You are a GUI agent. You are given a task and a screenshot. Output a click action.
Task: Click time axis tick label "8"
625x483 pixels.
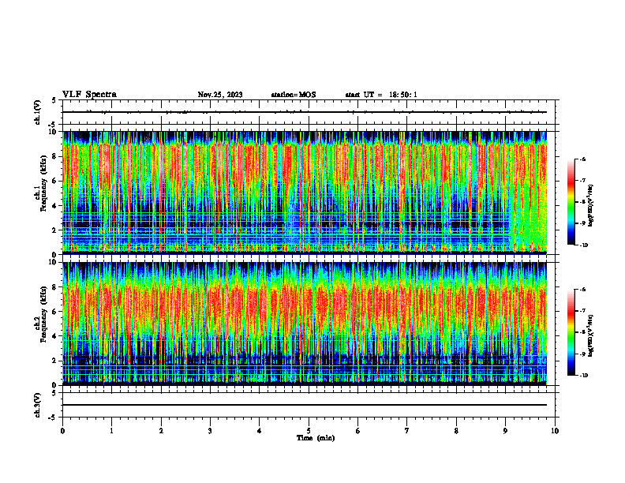456,431
